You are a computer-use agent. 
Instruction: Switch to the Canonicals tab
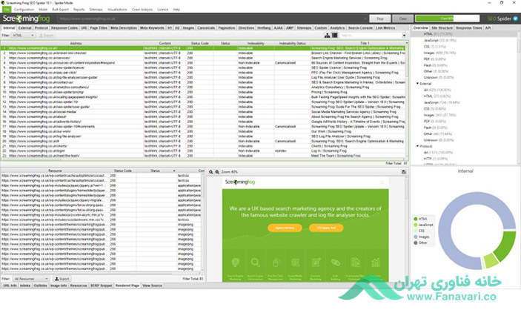coord(206,28)
